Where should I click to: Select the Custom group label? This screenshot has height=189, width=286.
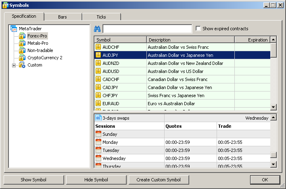[35, 65]
